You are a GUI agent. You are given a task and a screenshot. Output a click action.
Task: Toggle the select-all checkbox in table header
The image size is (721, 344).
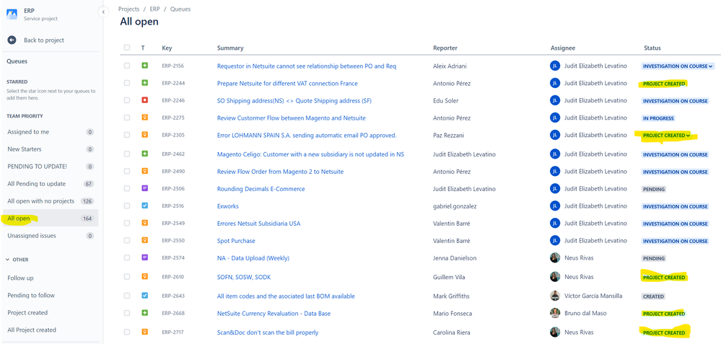click(127, 48)
